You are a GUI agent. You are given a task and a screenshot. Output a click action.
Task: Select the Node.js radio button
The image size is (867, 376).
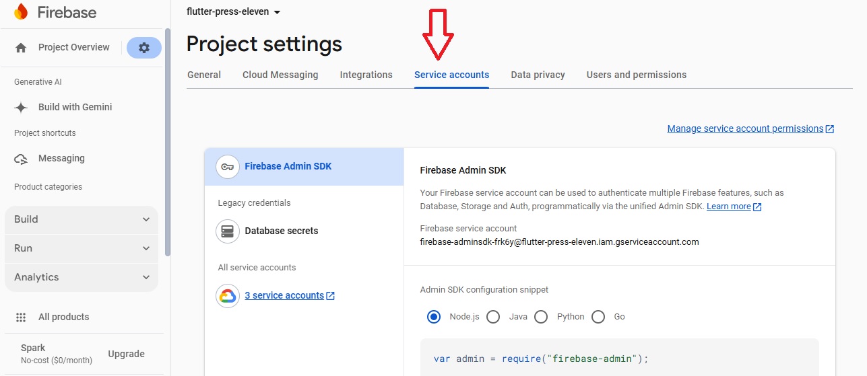point(434,317)
